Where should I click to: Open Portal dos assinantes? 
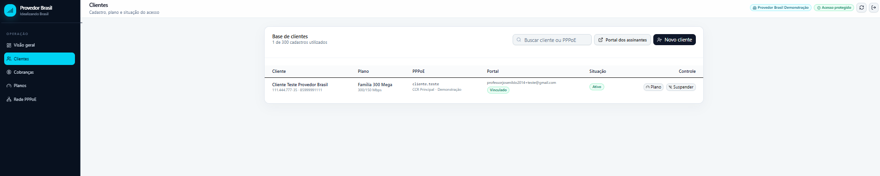[x=622, y=40]
